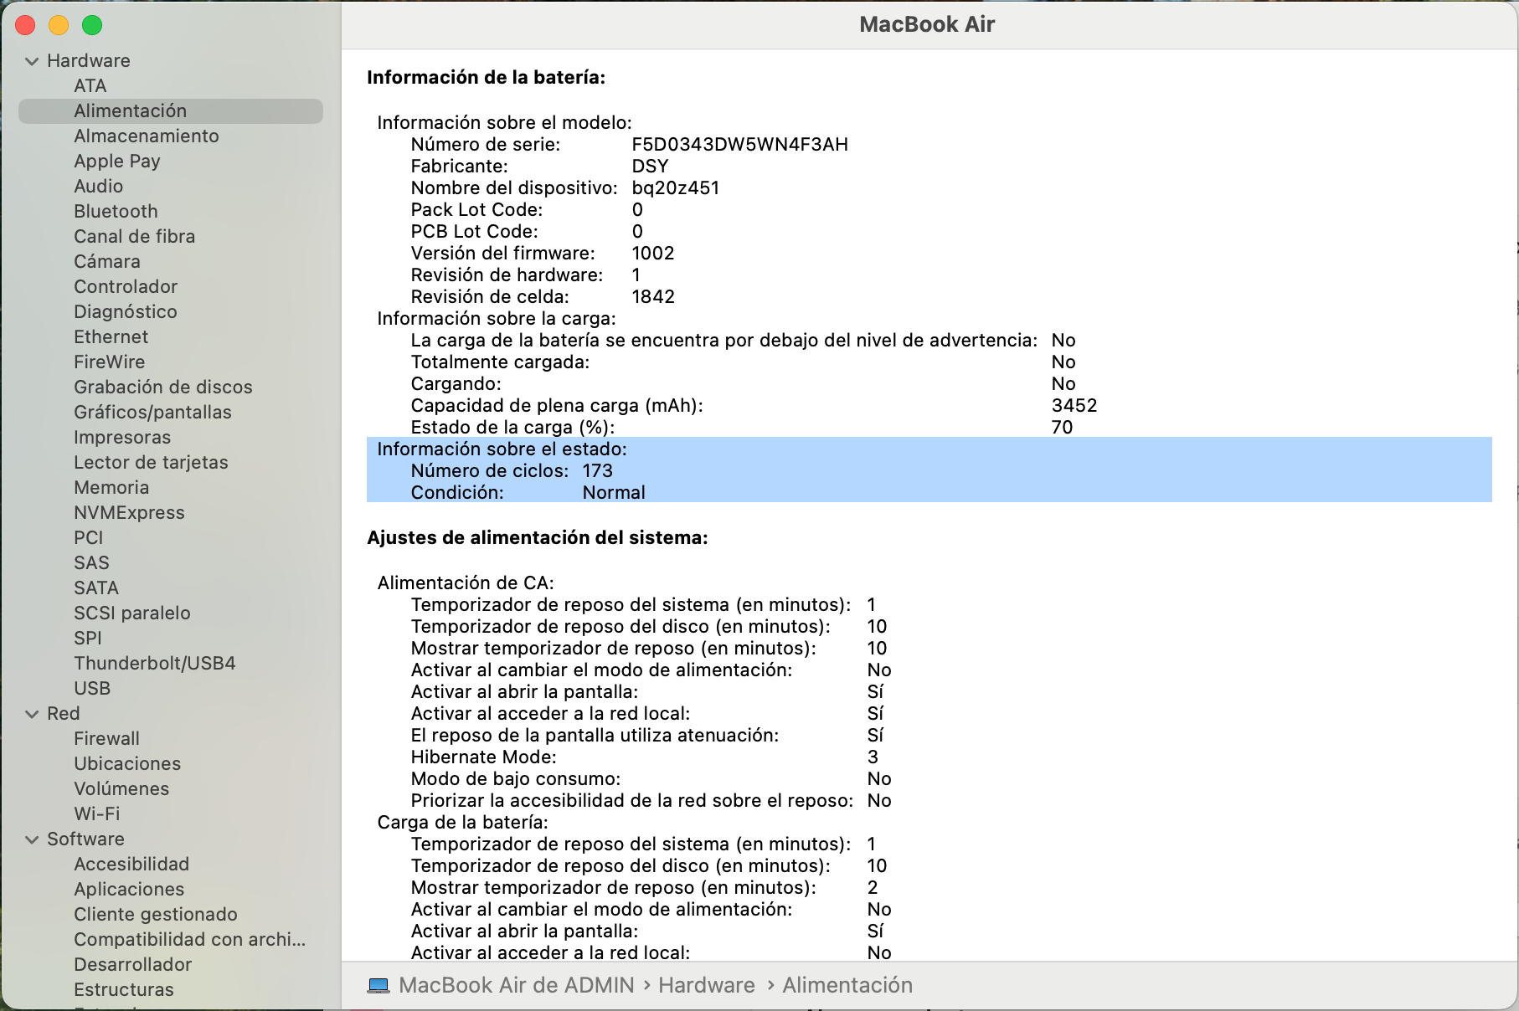Click Alimentación in the path bar

[x=847, y=985]
